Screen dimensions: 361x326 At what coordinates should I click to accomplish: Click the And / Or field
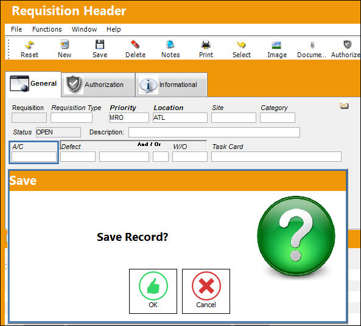click(161, 157)
